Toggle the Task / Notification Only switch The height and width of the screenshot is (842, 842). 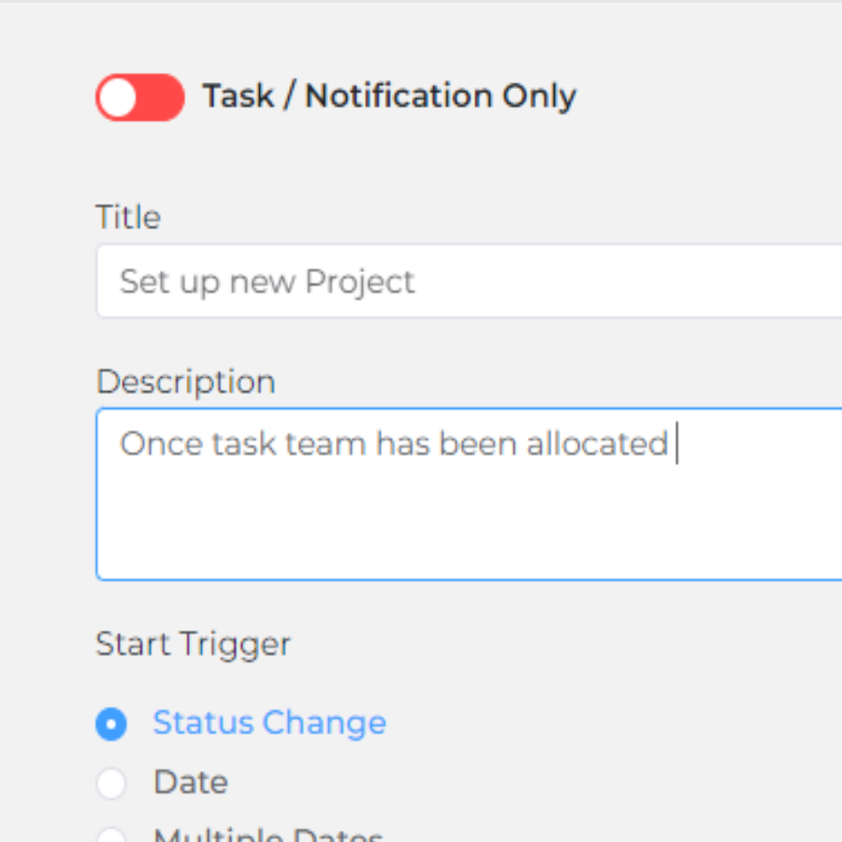pos(139,97)
